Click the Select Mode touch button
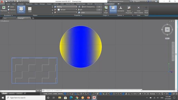This screenshot has width=178, height=100. click(146, 10)
